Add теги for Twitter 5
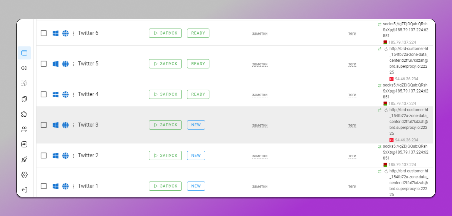This screenshot has height=216, width=452. tap(352, 64)
